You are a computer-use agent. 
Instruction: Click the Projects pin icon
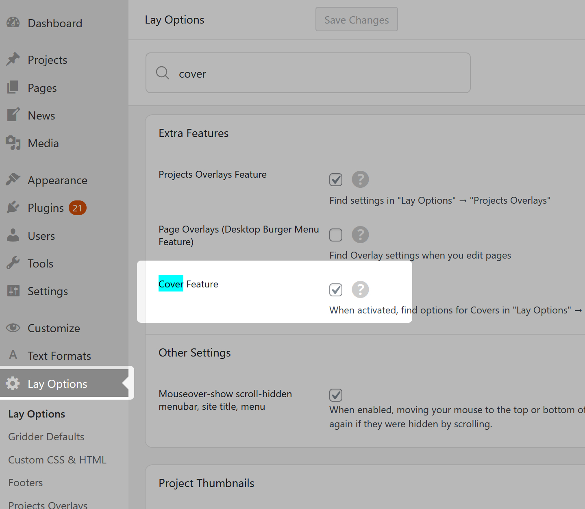13,59
